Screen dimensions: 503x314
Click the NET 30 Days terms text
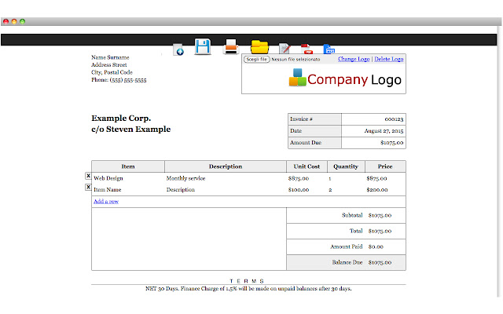[248, 289]
